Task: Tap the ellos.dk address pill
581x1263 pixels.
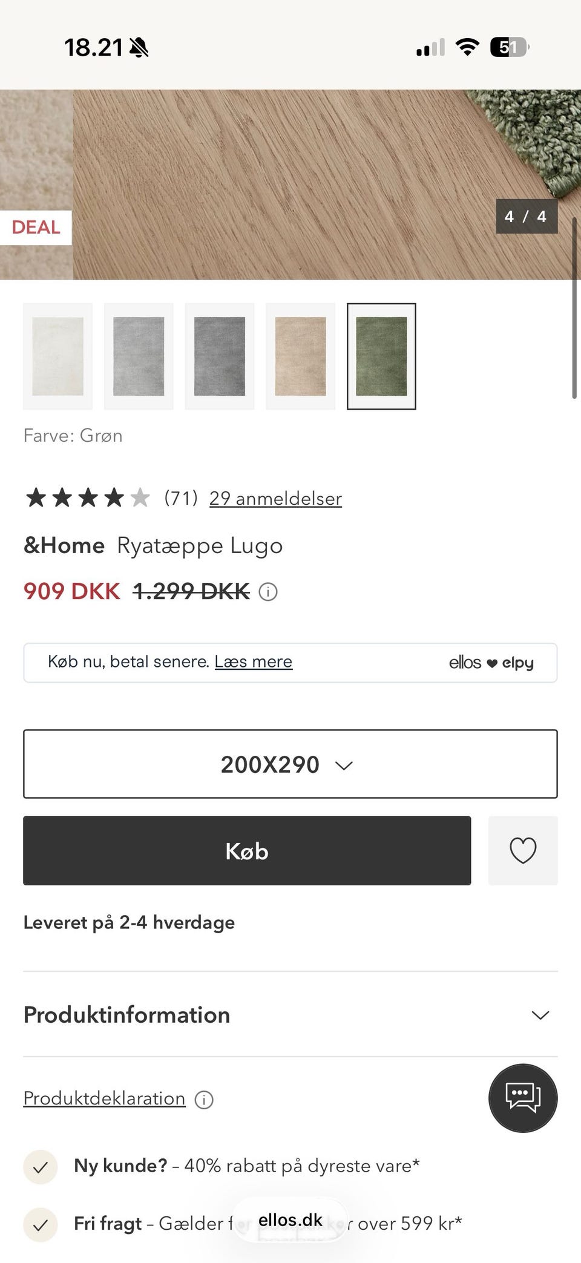Action: tap(290, 1220)
